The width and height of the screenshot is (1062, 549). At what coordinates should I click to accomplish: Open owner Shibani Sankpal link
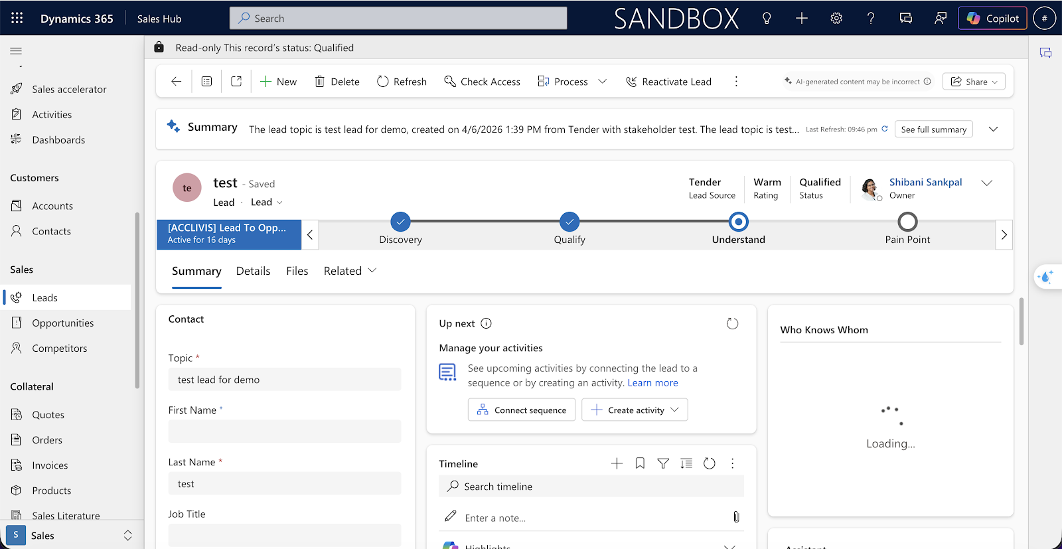tap(925, 182)
